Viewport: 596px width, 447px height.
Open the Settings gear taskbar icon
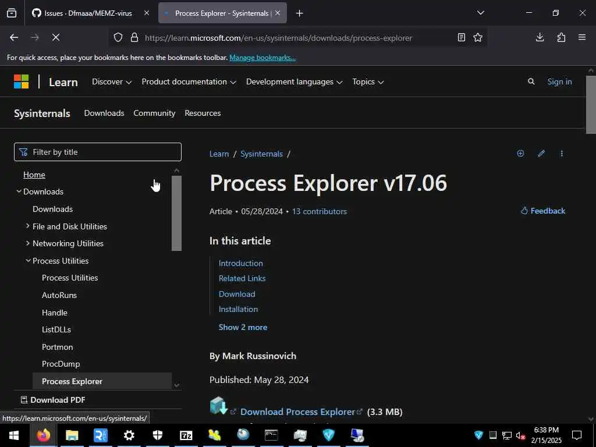pyautogui.click(x=129, y=435)
